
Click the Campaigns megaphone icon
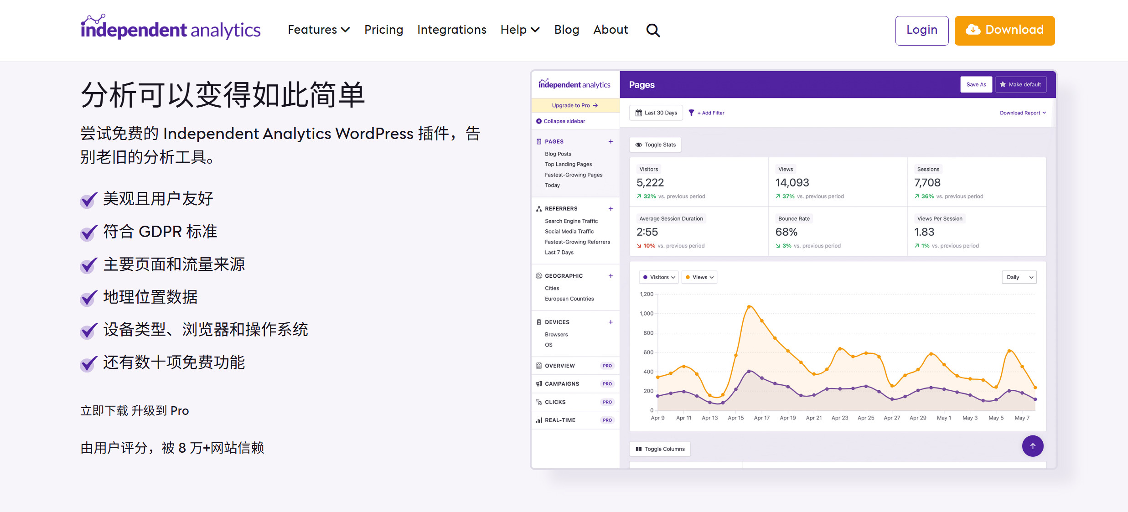(539, 384)
